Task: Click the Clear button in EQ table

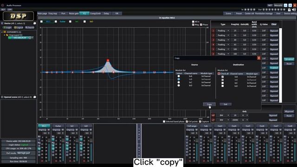Action: [274, 25]
